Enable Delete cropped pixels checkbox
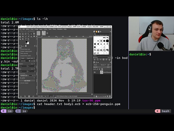The image size is (174, 131). click(x=20, y=51)
